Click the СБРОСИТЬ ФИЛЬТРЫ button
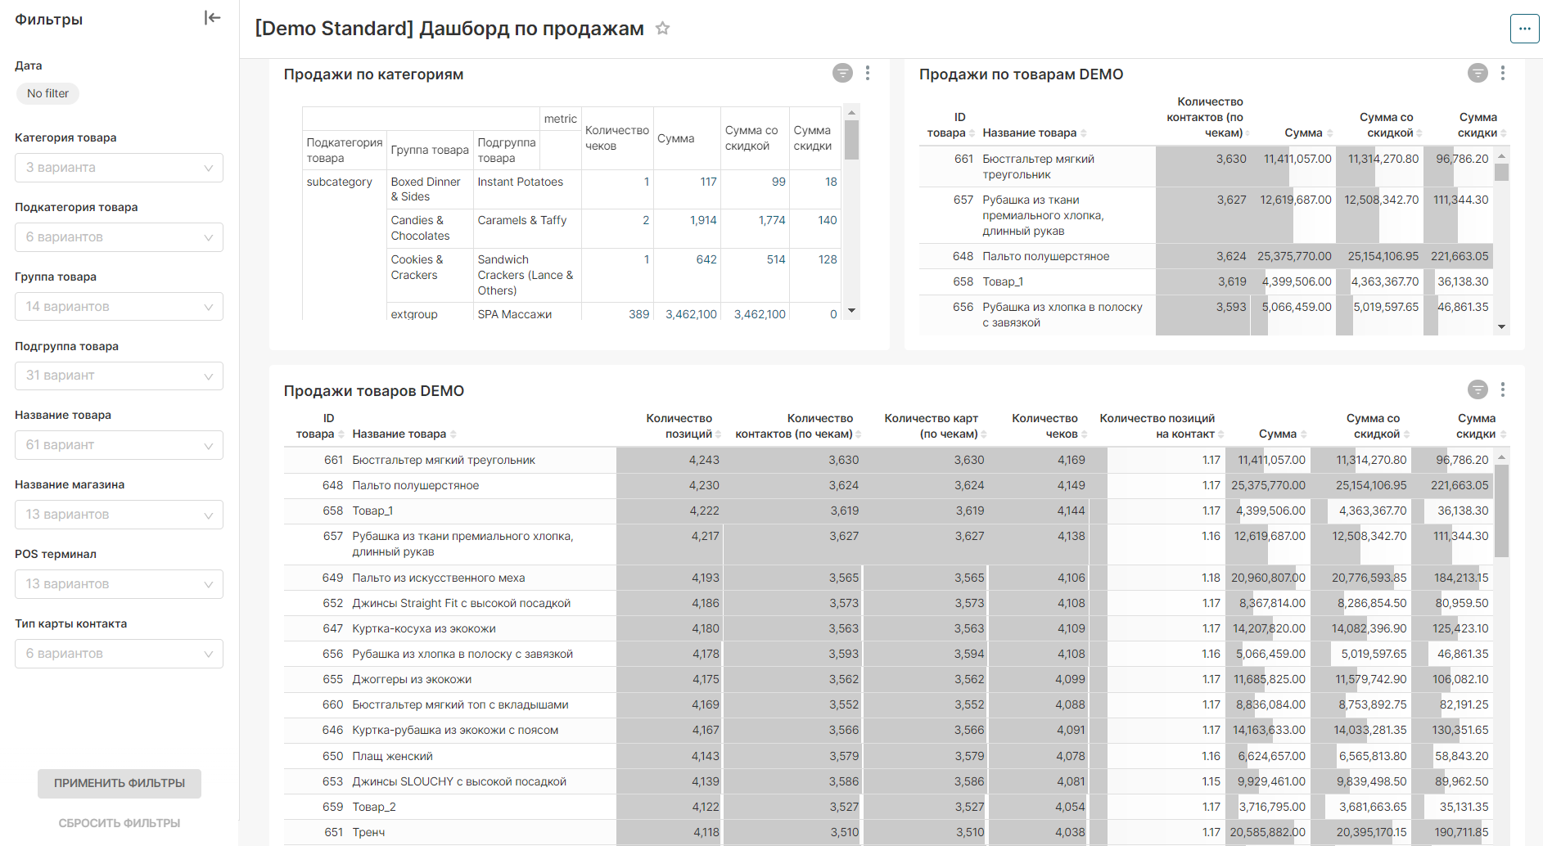The width and height of the screenshot is (1543, 846). pos(120,823)
